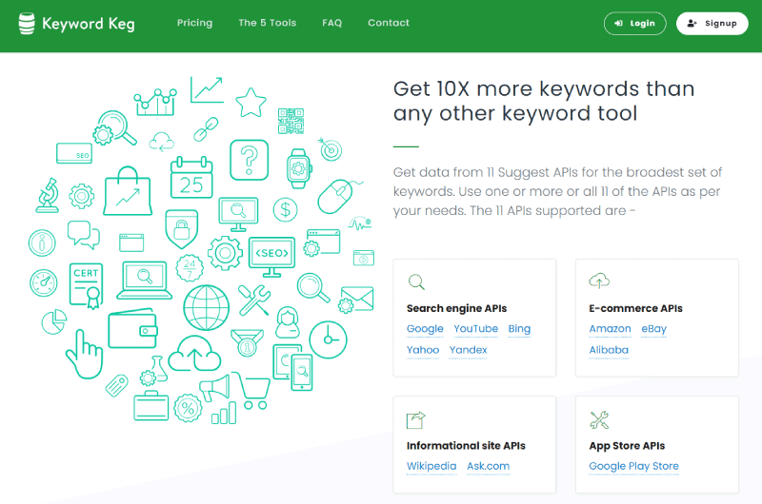Open the Pricing page

194,23
